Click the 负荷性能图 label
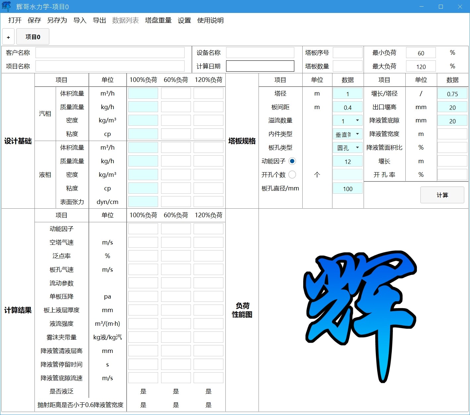The image size is (470, 415). coord(242,310)
